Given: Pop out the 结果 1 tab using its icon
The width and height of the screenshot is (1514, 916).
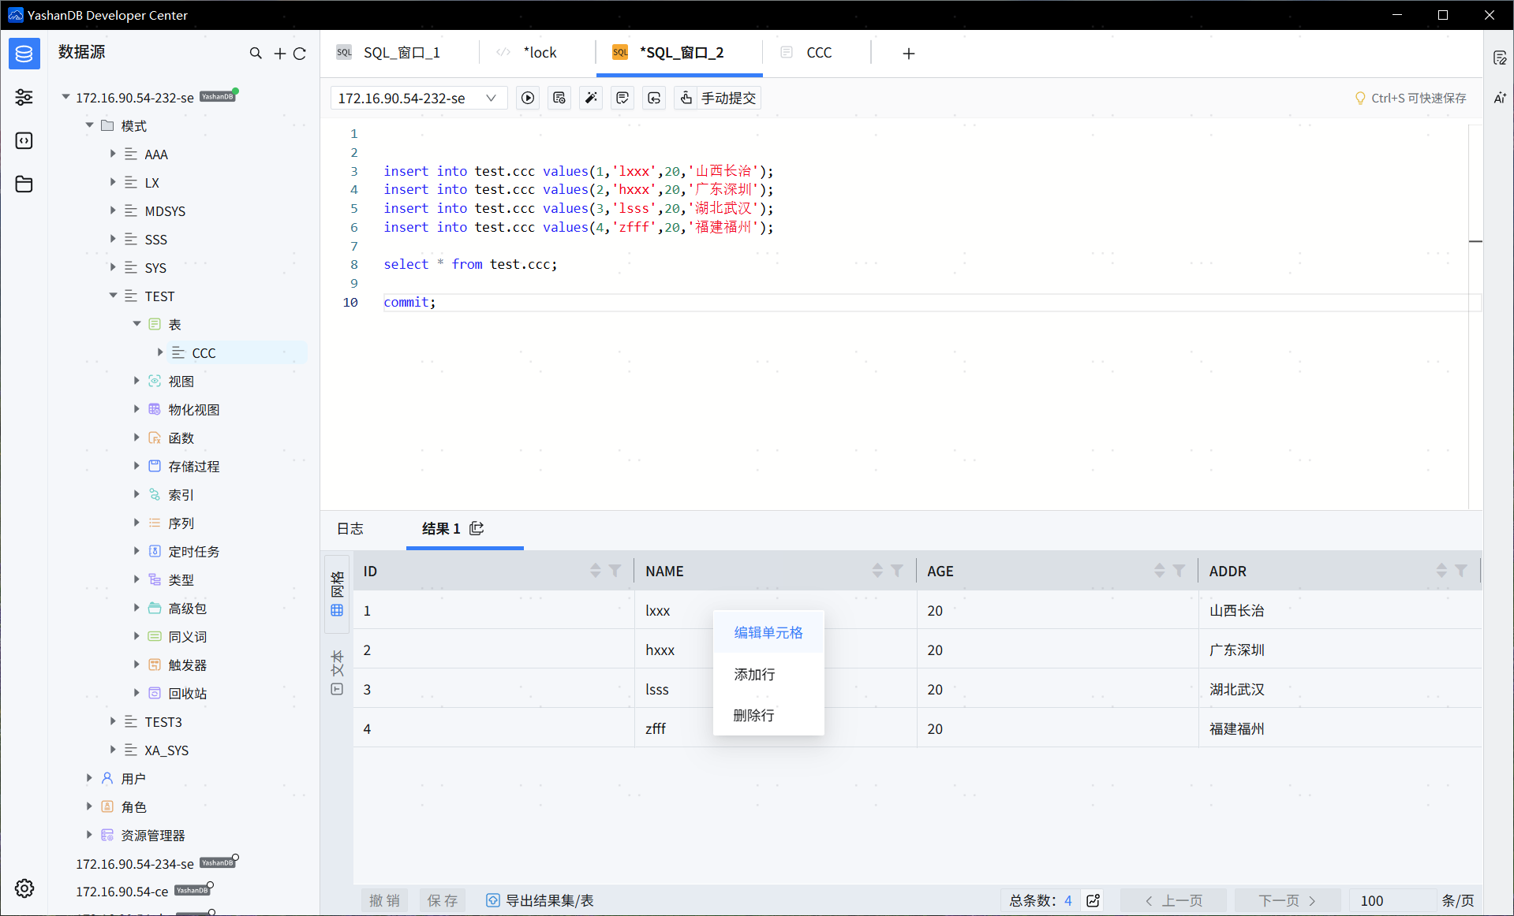Looking at the screenshot, I should point(477,528).
